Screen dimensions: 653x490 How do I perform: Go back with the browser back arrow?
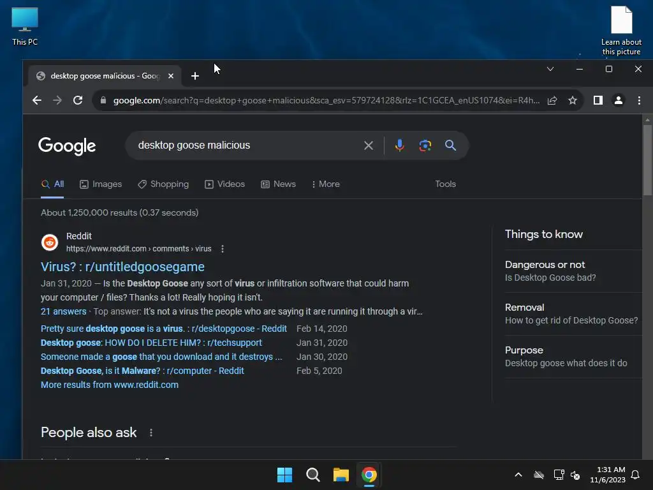(x=37, y=100)
